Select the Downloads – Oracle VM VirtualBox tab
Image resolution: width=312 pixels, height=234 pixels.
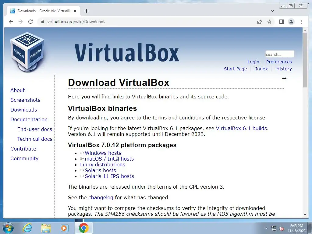(43, 11)
